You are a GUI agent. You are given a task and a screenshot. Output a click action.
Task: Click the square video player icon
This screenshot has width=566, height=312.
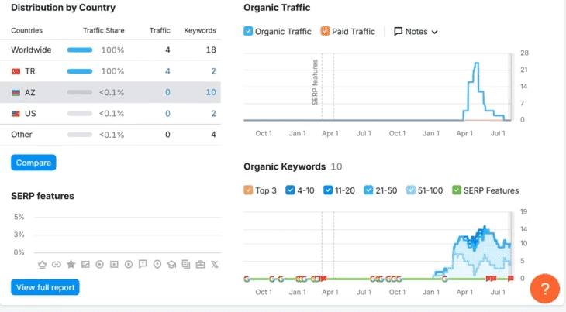pos(114,265)
